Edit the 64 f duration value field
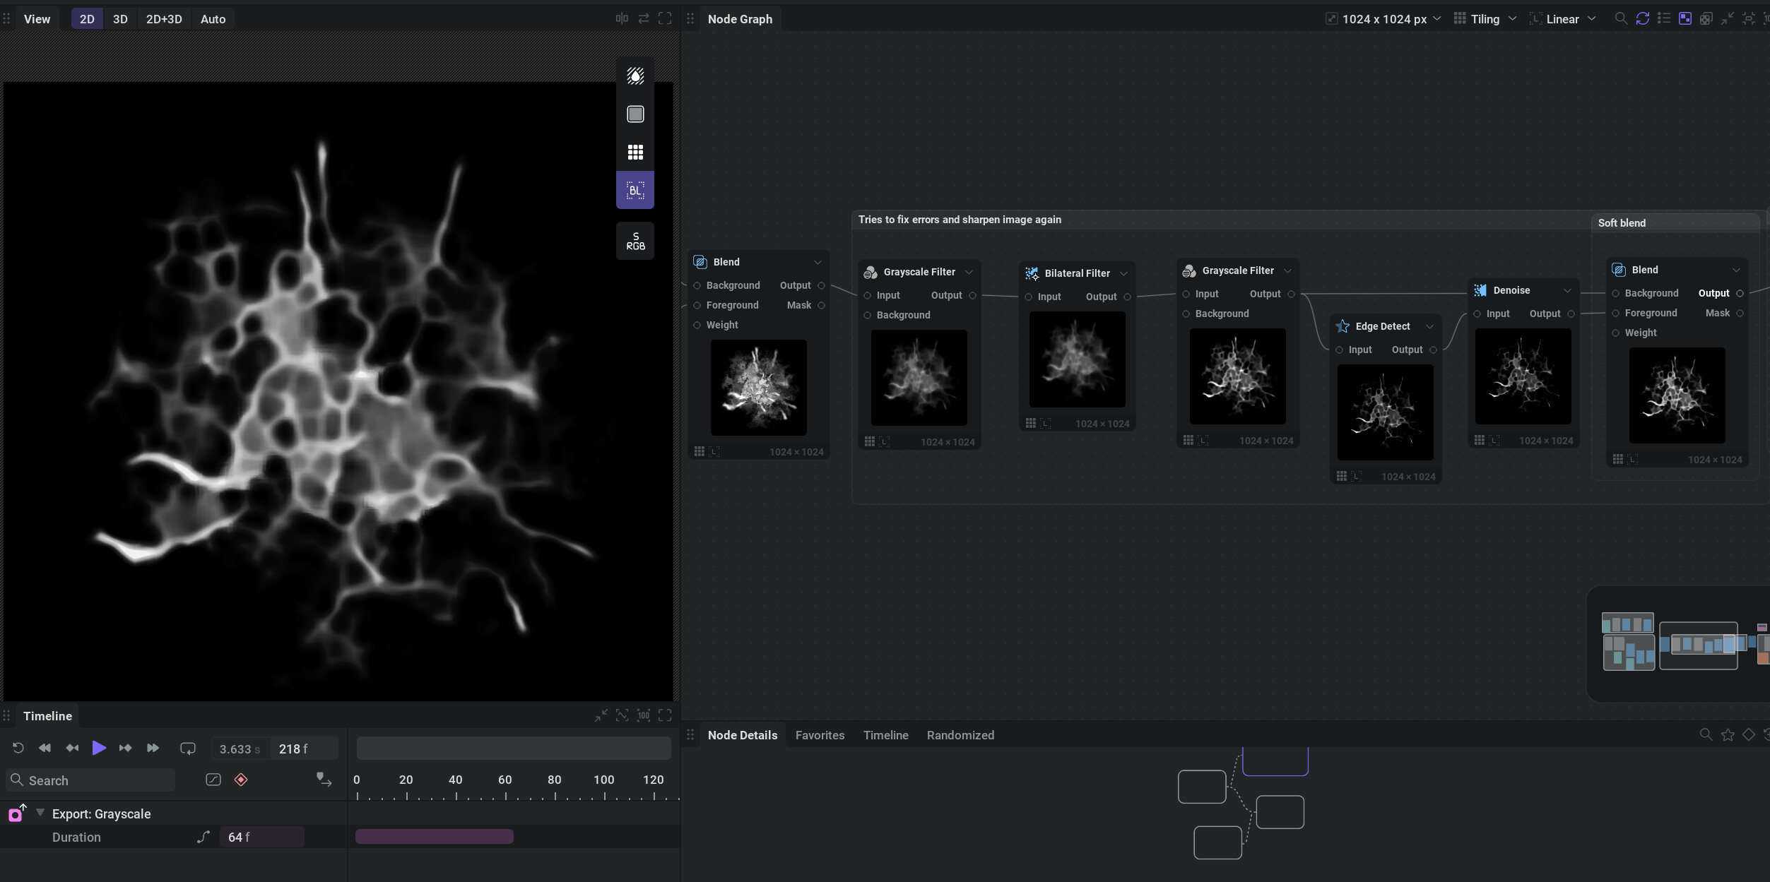Image resolution: width=1770 pixels, height=882 pixels. pos(261,836)
